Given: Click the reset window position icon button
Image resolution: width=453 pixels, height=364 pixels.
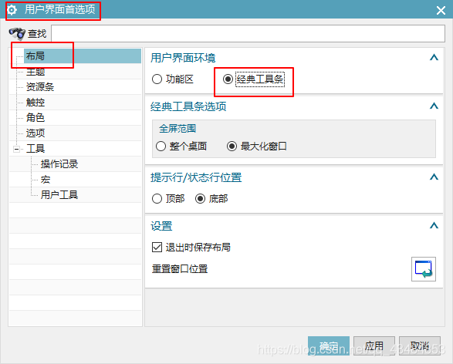Looking at the screenshot, I should point(424,269).
